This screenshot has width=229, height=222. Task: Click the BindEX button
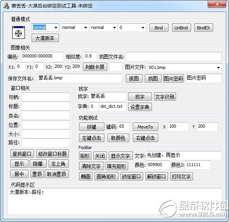[203, 28]
